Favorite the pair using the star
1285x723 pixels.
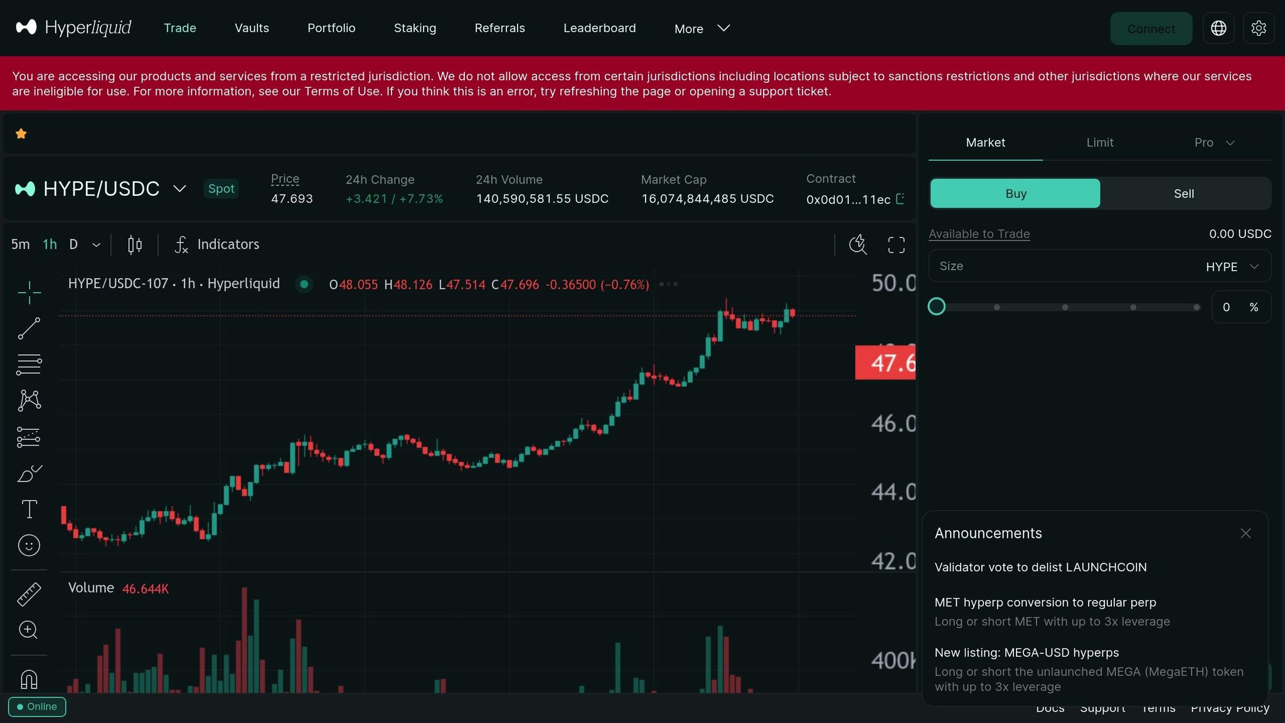(x=21, y=134)
